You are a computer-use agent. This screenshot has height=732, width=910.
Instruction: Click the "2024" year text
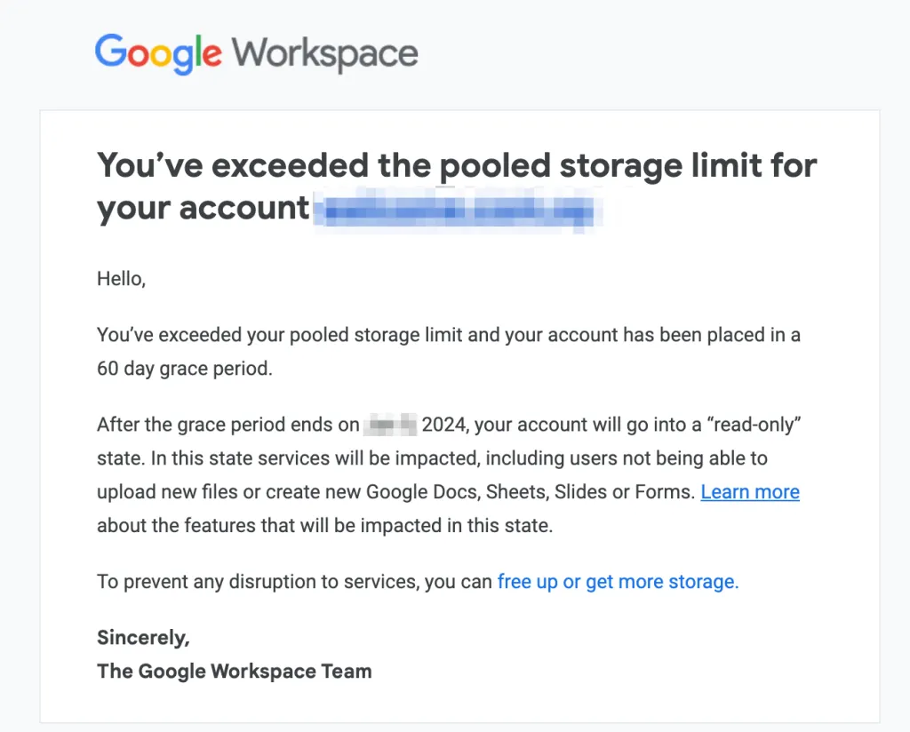443,425
